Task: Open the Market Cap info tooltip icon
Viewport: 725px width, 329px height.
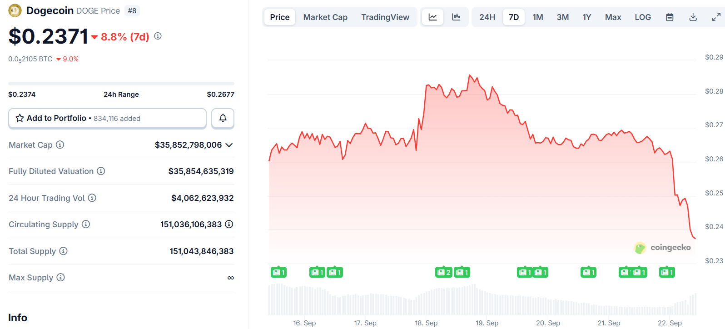Action: 60,145
